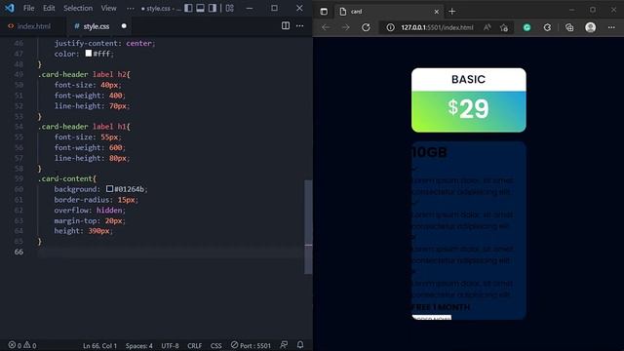
Task: Open the View menu
Action: tap(108, 8)
